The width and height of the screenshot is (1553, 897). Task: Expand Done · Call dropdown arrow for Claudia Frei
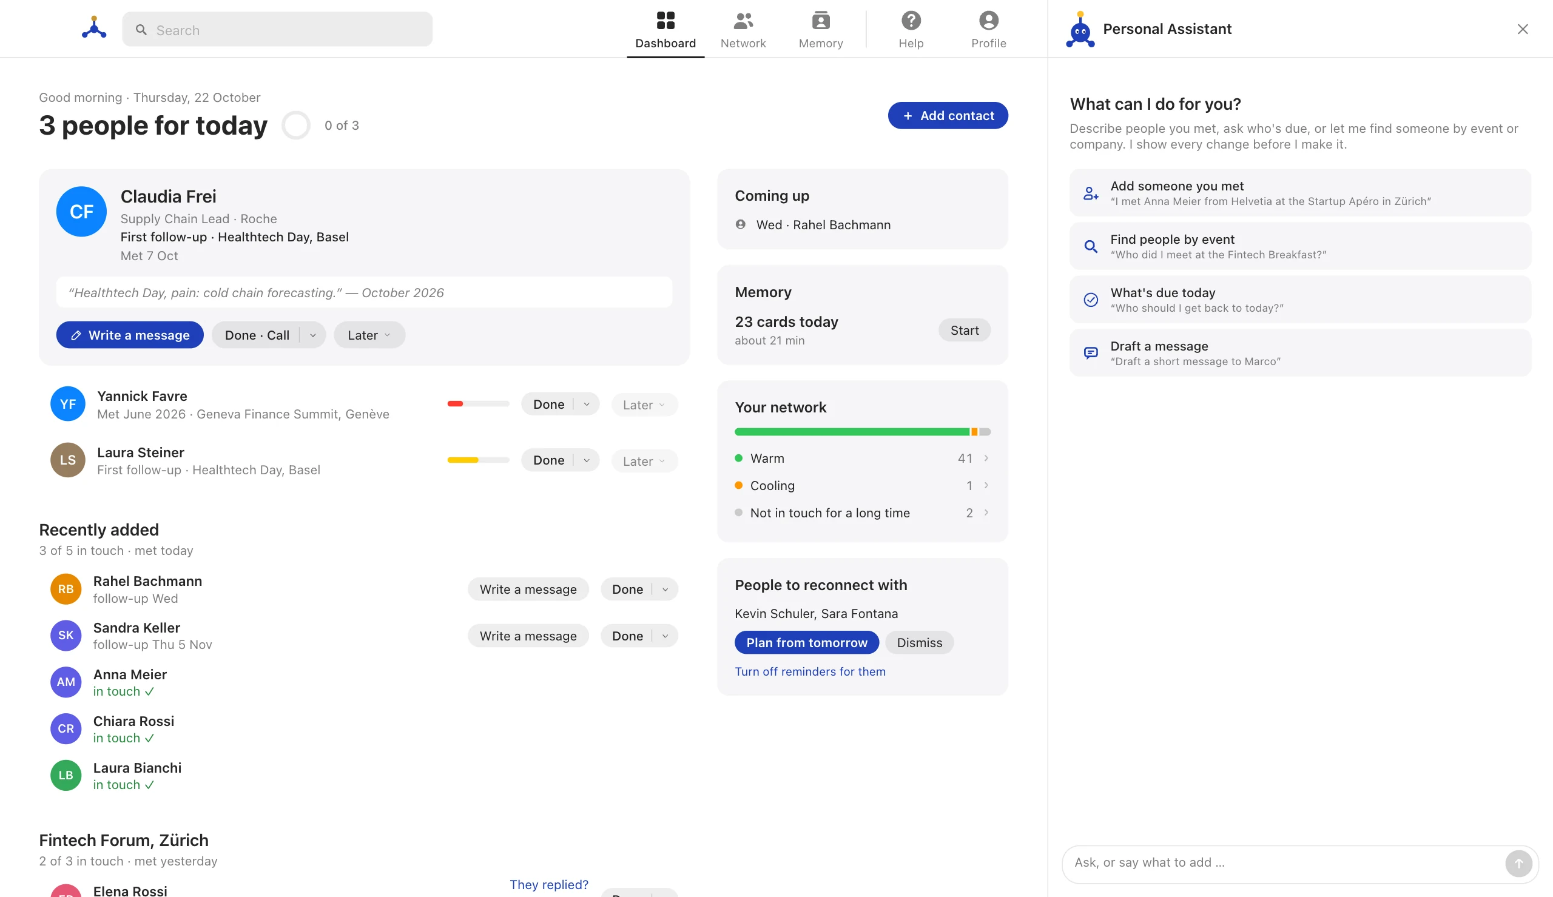click(313, 335)
